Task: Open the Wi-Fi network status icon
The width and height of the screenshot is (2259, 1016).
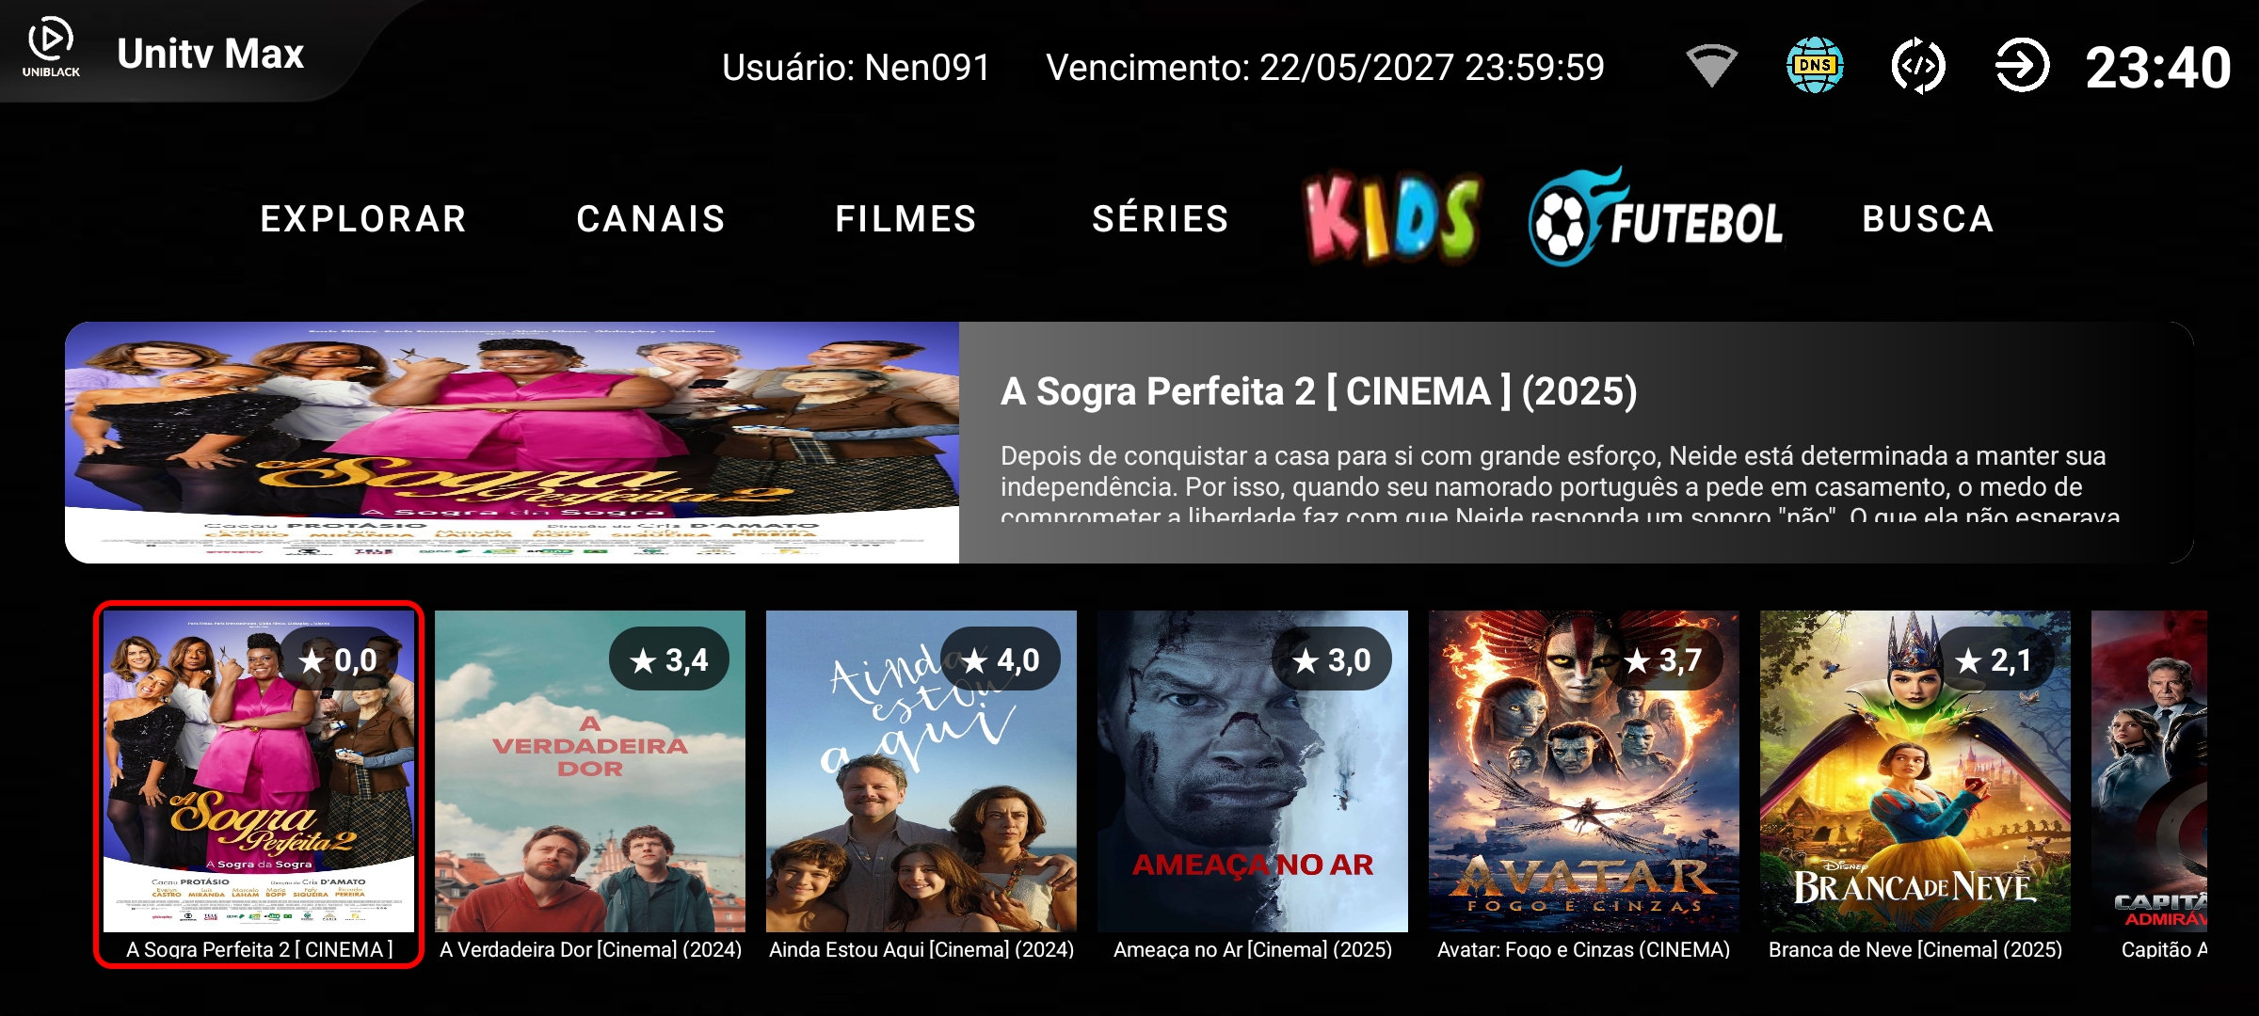Action: pyautogui.click(x=1711, y=66)
